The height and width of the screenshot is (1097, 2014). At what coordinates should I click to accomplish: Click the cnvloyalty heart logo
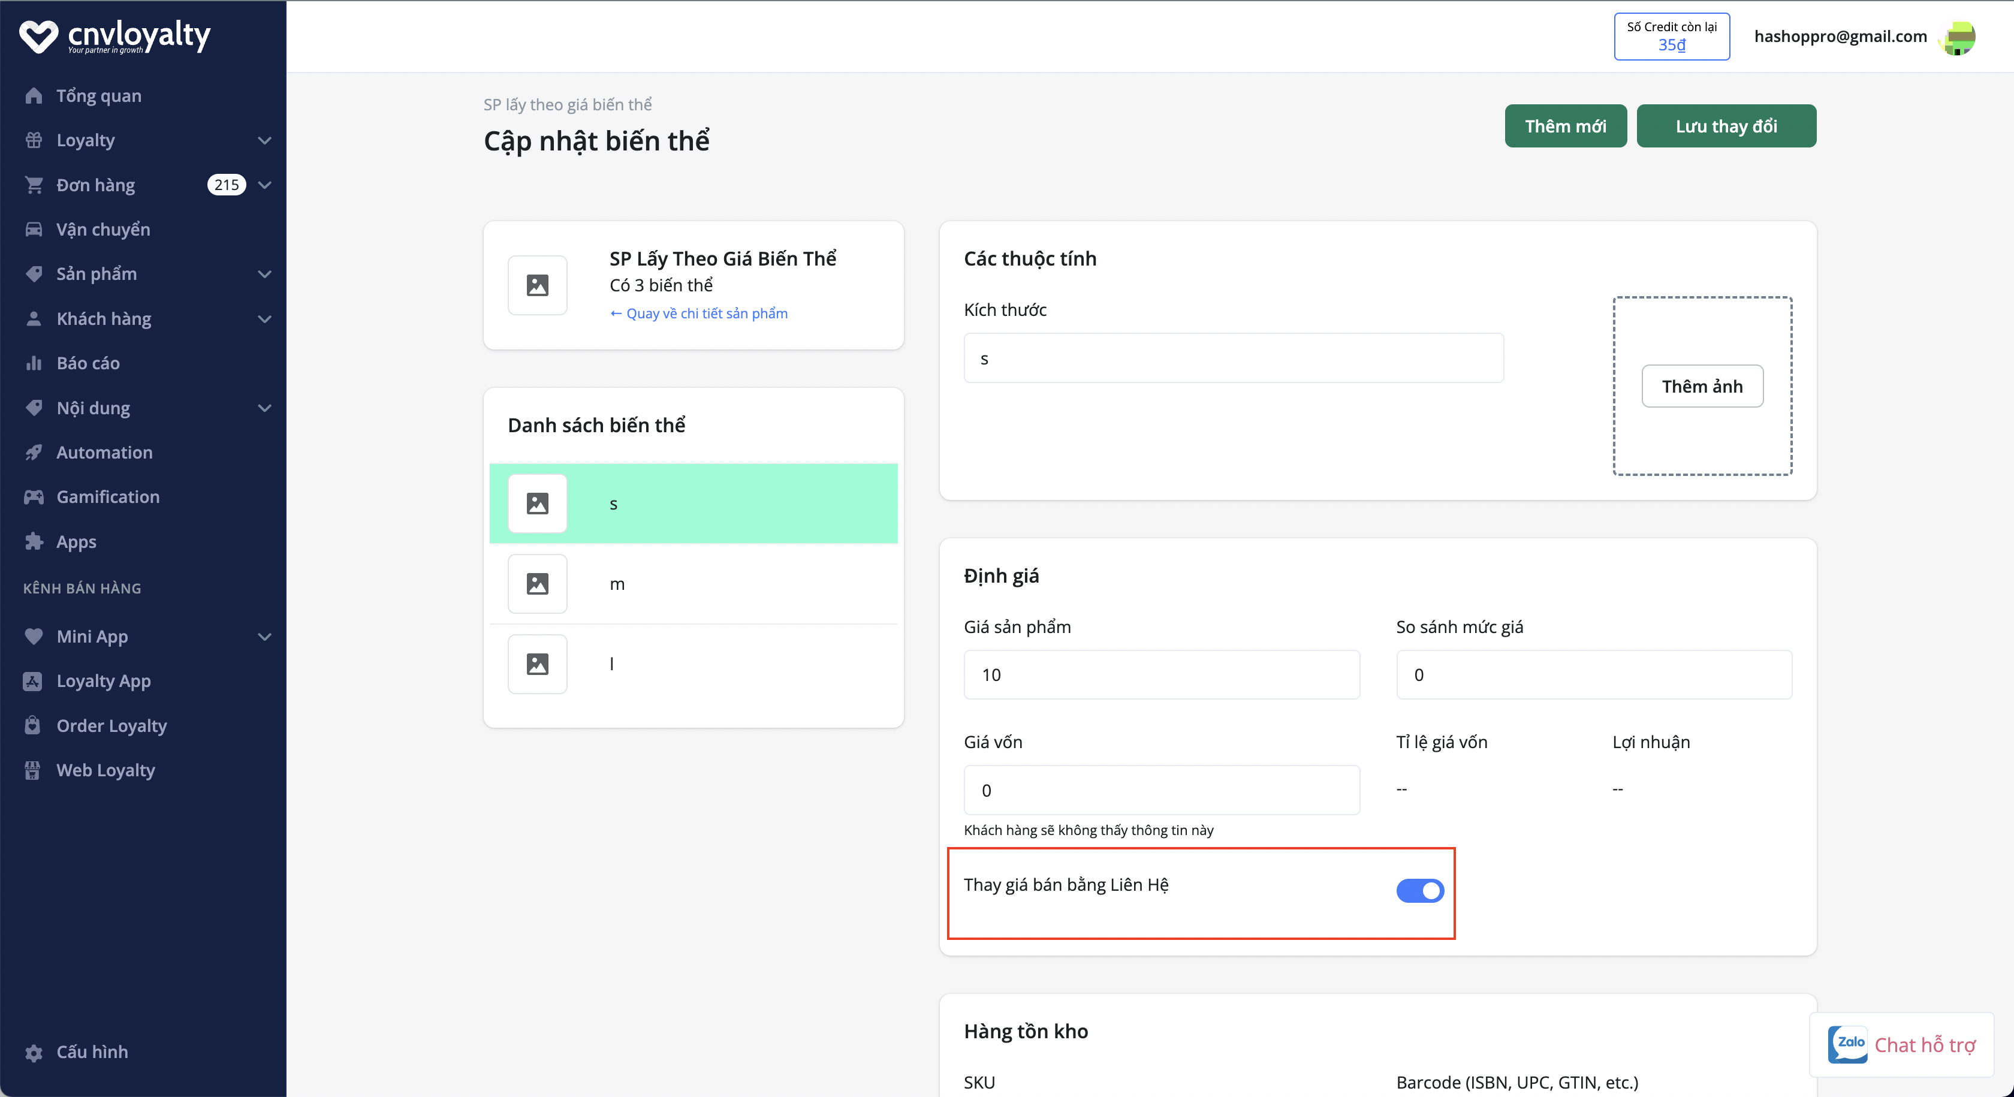click(38, 36)
